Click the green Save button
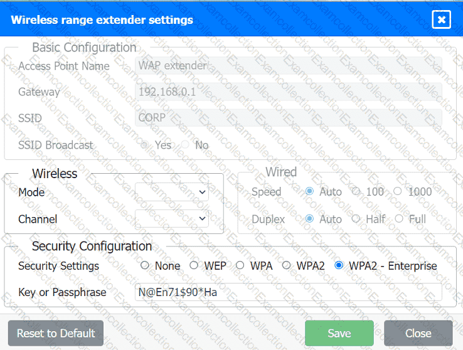The image size is (463, 350). 339,333
